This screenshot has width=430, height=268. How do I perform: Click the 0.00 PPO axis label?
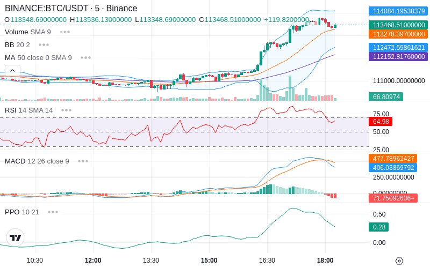pos(379,243)
